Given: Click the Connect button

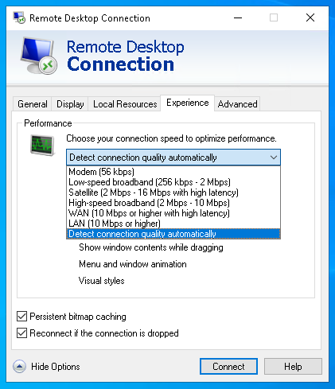Looking at the screenshot, I should [228, 367].
